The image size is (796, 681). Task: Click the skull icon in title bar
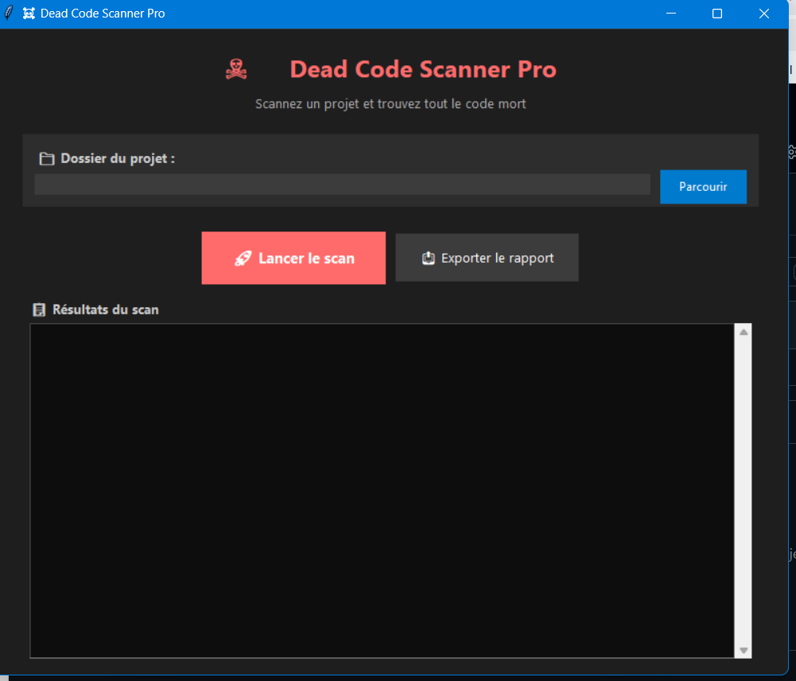coord(29,14)
